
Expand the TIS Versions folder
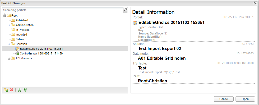point(9,58)
